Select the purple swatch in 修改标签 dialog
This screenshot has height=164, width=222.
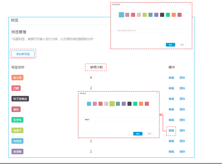coord(124,104)
